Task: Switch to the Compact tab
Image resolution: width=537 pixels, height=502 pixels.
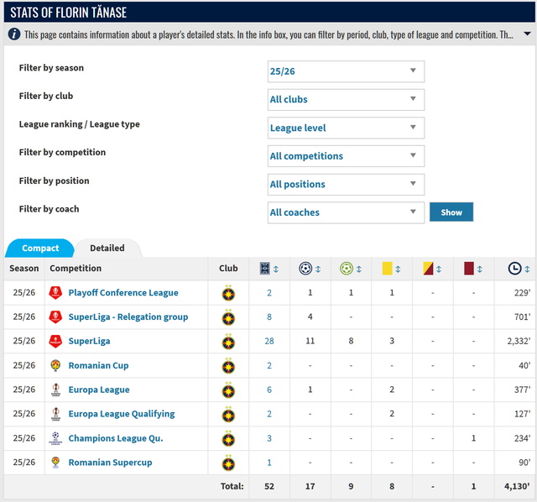Action: tap(40, 248)
